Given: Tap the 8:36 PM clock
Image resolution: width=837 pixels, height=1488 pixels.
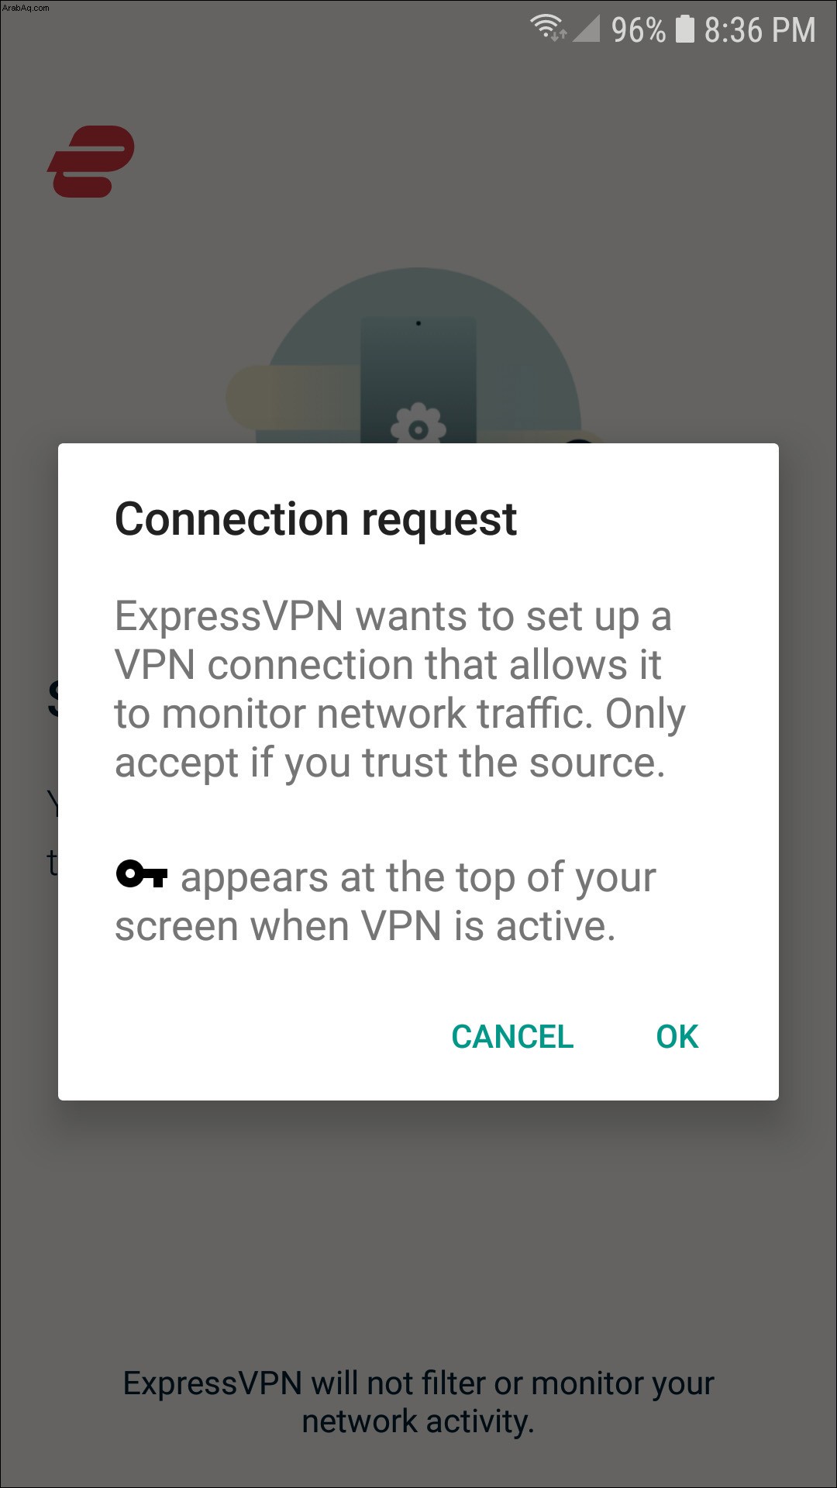Looking at the screenshot, I should point(759,30).
